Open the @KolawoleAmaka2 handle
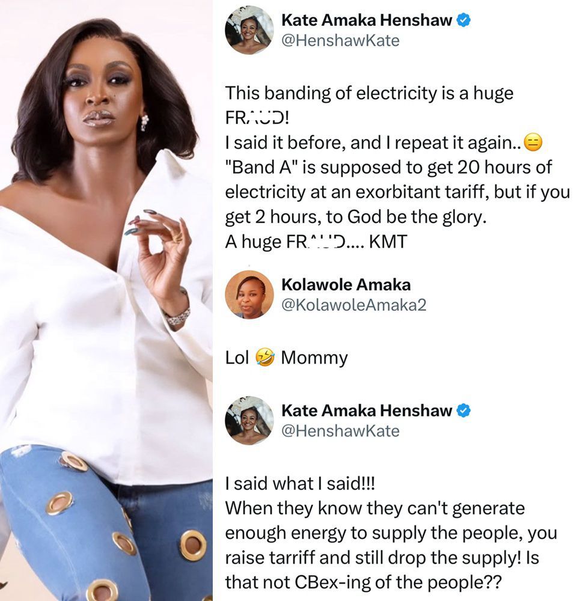The image size is (580, 601). pos(353,305)
